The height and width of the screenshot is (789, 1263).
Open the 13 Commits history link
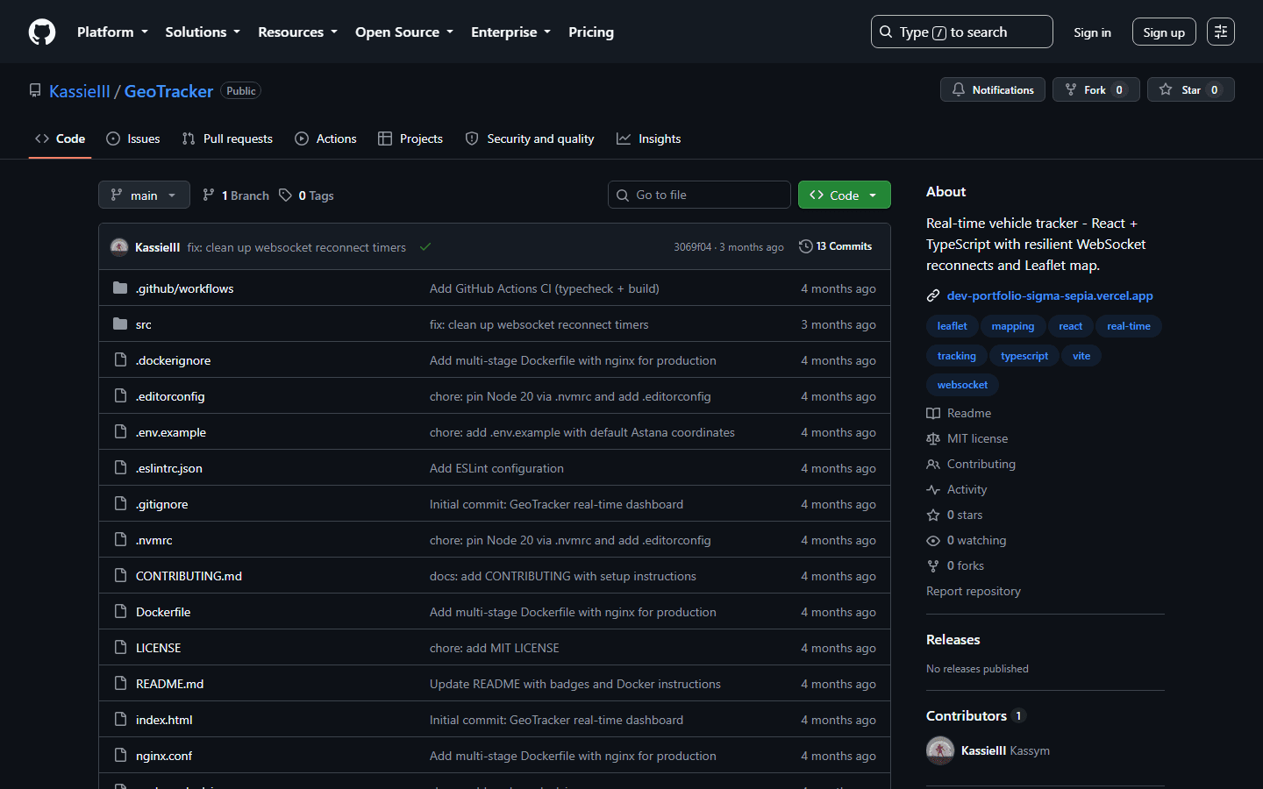point(835,246)
